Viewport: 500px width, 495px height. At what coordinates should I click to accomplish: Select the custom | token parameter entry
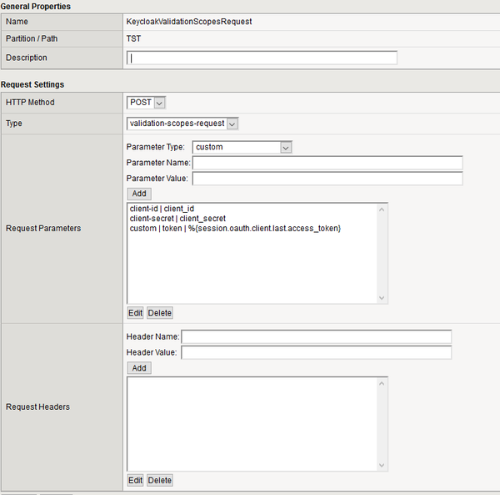(235, 229)
